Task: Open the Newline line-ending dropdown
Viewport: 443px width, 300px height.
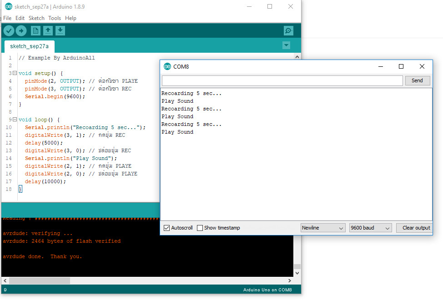Action: click(322, 228)
